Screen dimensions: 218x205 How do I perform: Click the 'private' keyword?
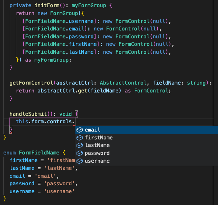(x=20, y=5)
